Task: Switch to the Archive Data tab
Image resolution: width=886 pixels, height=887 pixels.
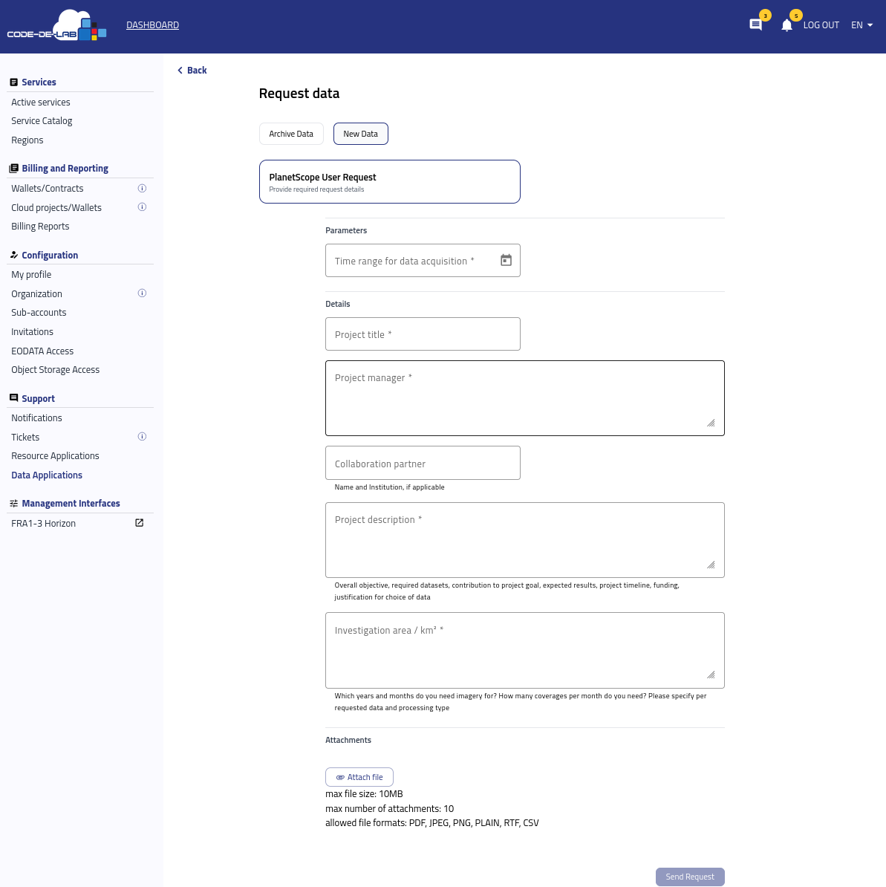Action: 291,134
